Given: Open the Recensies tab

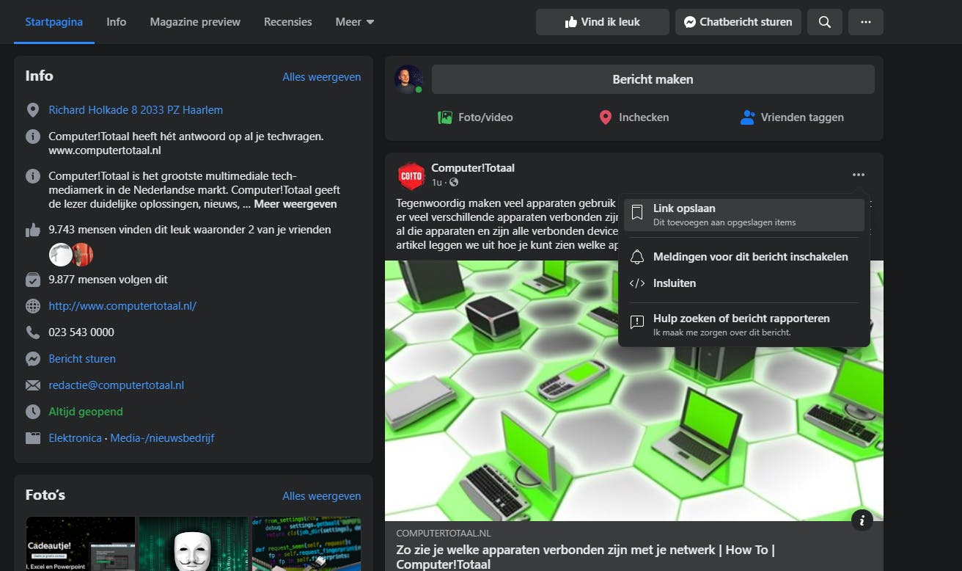Looking at the screenshot, I should coord(288,22).
